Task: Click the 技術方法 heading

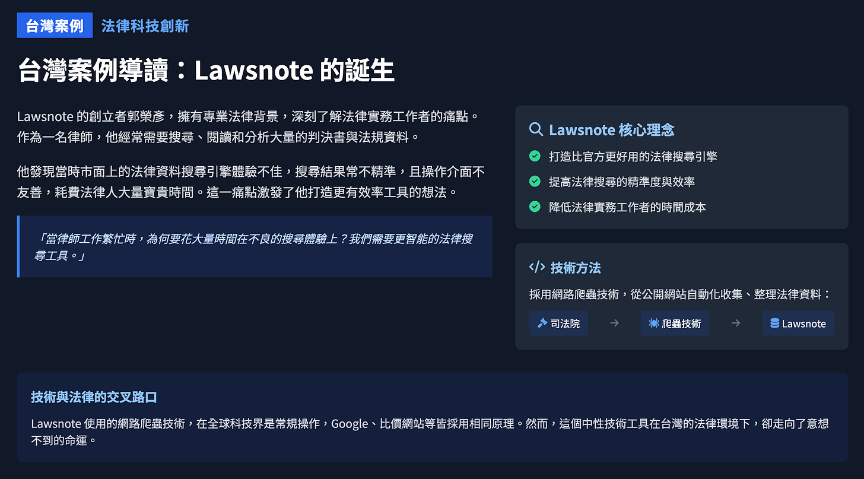Action: pos(576,268)
